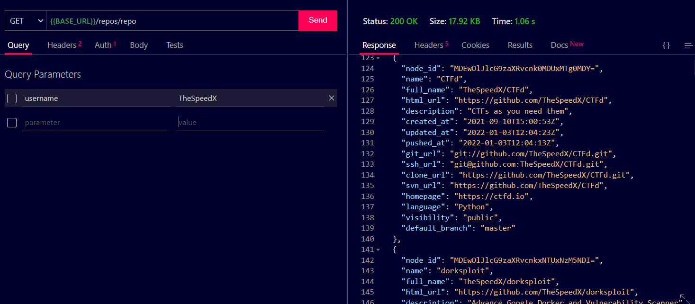Click the Status 200 OK text

pos(390,21)
